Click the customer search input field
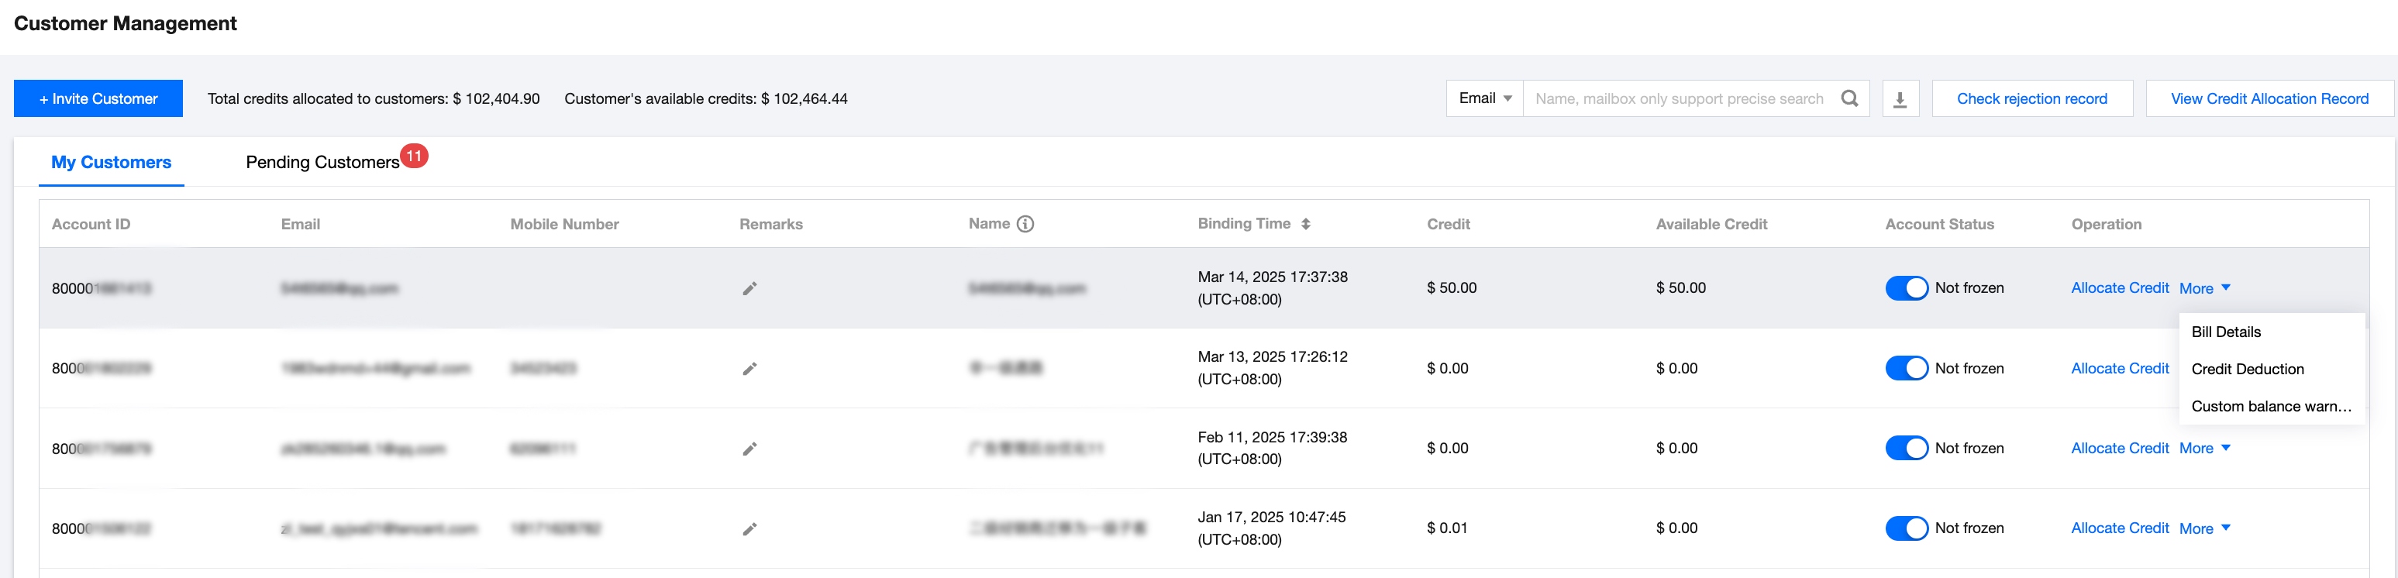Viewport: 2398px width, 578px height. coord(1679,98)
